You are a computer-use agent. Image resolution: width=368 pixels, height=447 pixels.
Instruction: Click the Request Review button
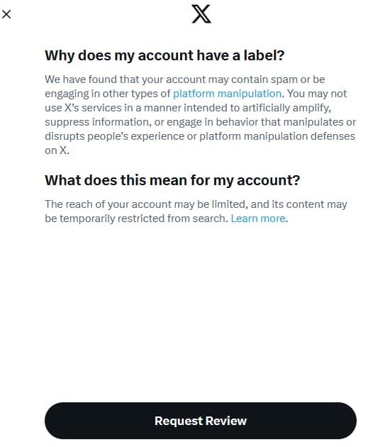pos(201,421)
